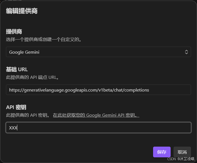Open the Google Gemini provider dropdown
197x163 pixels.
tap(98, 52)
